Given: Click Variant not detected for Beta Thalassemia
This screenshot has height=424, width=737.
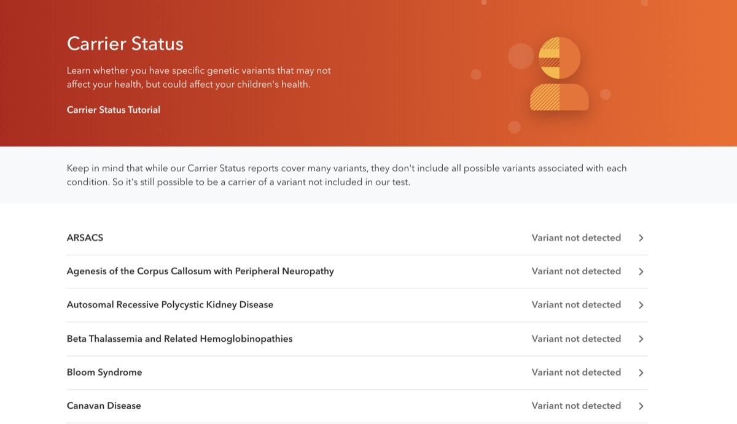Looking at the screenshot, I should point(576,339).
